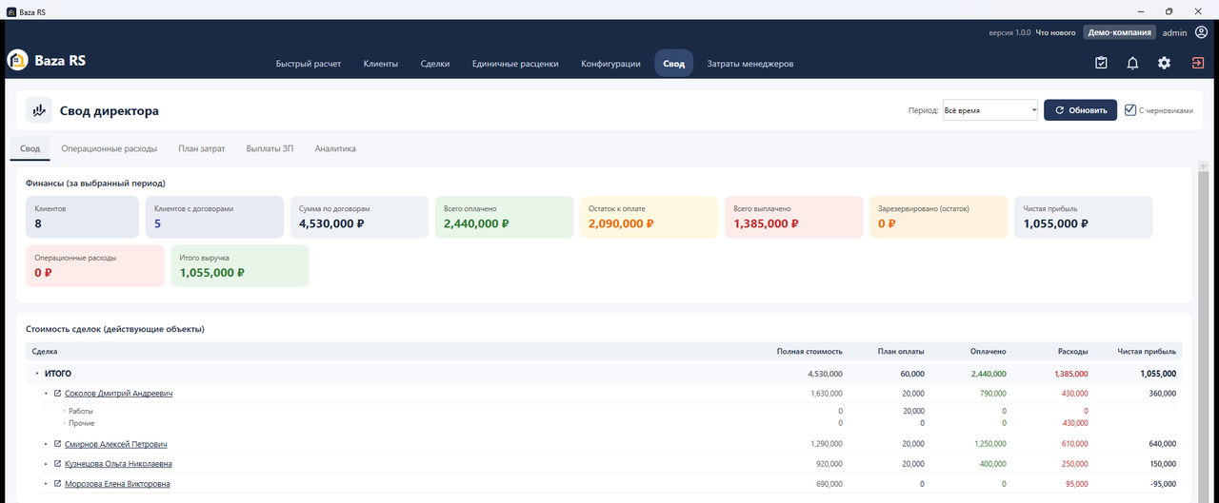Click the Baza RS title bar app icon
The width and height of the screenshot is (1219, 503).
click(x=10, y=10)
